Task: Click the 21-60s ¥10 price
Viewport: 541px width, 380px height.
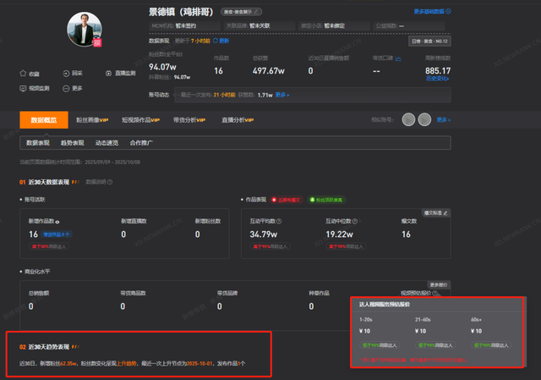Action: coord(421,331)
